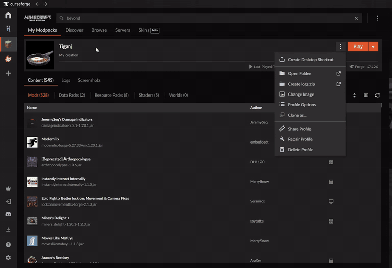Click the sort arrows icon

click(354, 96)
